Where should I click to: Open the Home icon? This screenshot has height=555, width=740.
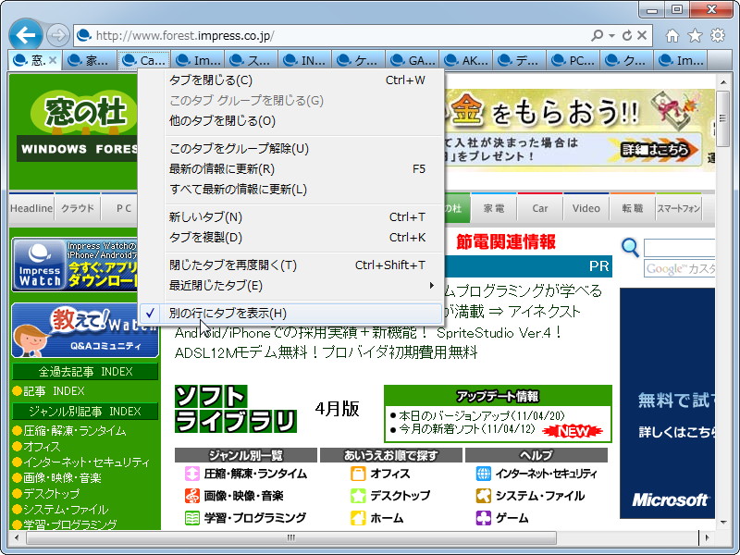672,35
